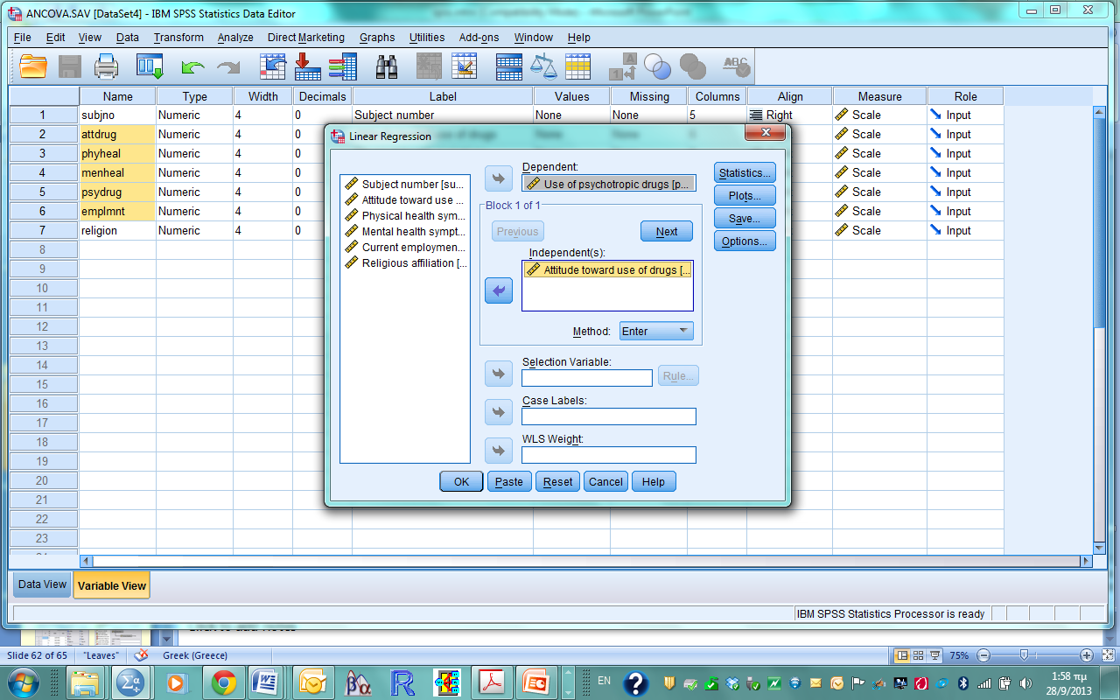Cancel the Linear Regression dialog
1120x700 pixels.
point(605,481)
